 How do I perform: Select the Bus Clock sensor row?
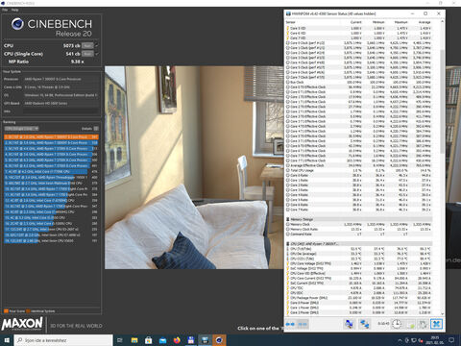coord(358,82)
